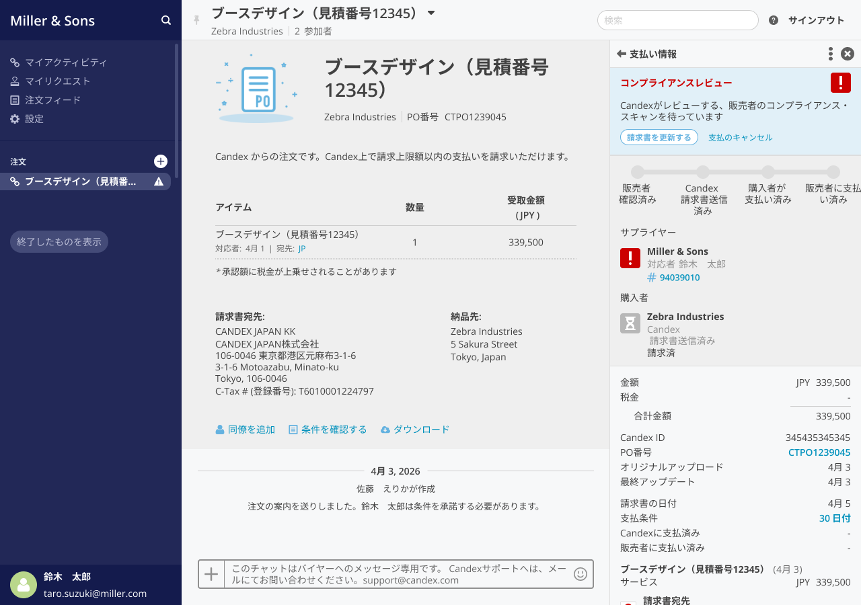Open the three-dot menu in payment panel
This screenshot has width=861, height=605.
[x=831, y=54]
